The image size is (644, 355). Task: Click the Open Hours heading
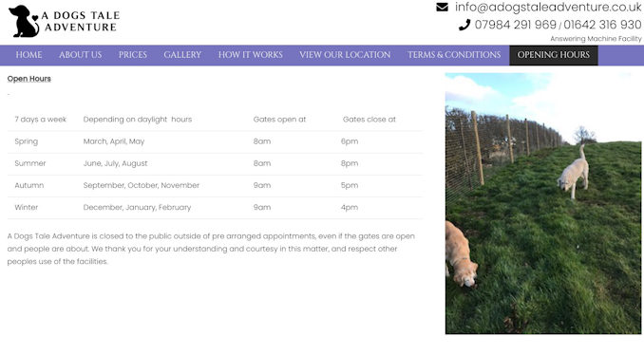pyautogui.click(x=29, y=79)
